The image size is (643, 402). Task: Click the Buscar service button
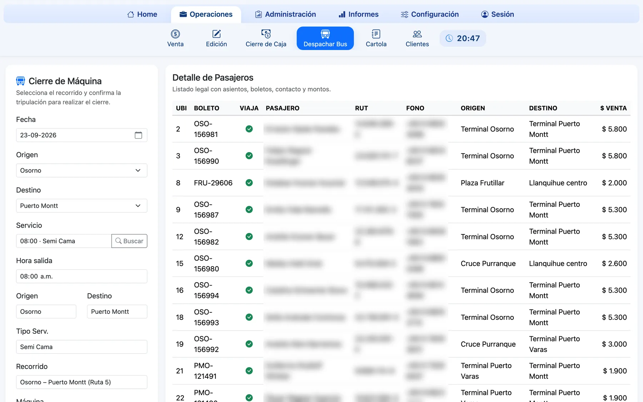(x=129, y=241)
